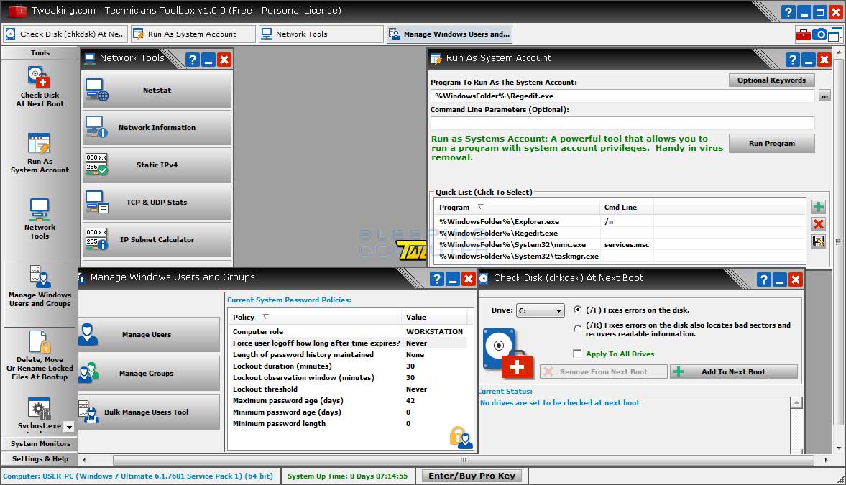This screenshot has width=846, height=485.
Task: Click the horizontal scrollbar at bottom
Action: click(x=463, y=460)
